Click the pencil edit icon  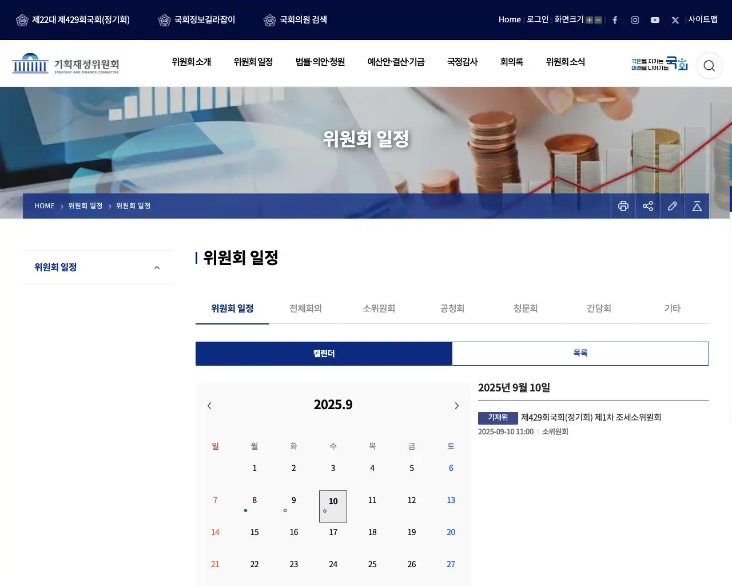coord(673,206)
